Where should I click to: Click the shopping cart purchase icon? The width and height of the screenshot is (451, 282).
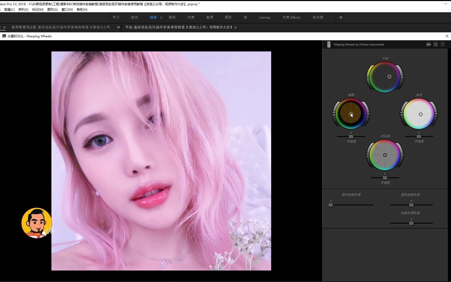coord(436,44)
